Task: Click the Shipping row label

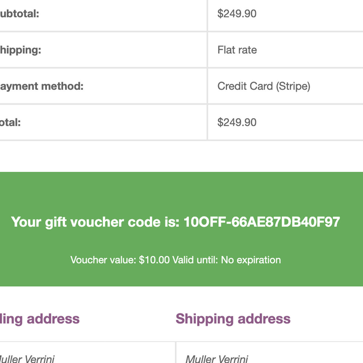Action: (20, 50)
